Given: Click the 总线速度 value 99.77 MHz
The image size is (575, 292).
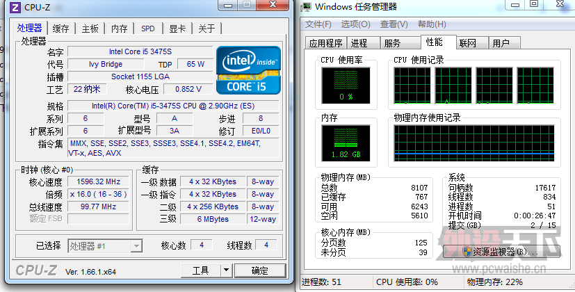Looking at the screenshot, I should (98, 206).
